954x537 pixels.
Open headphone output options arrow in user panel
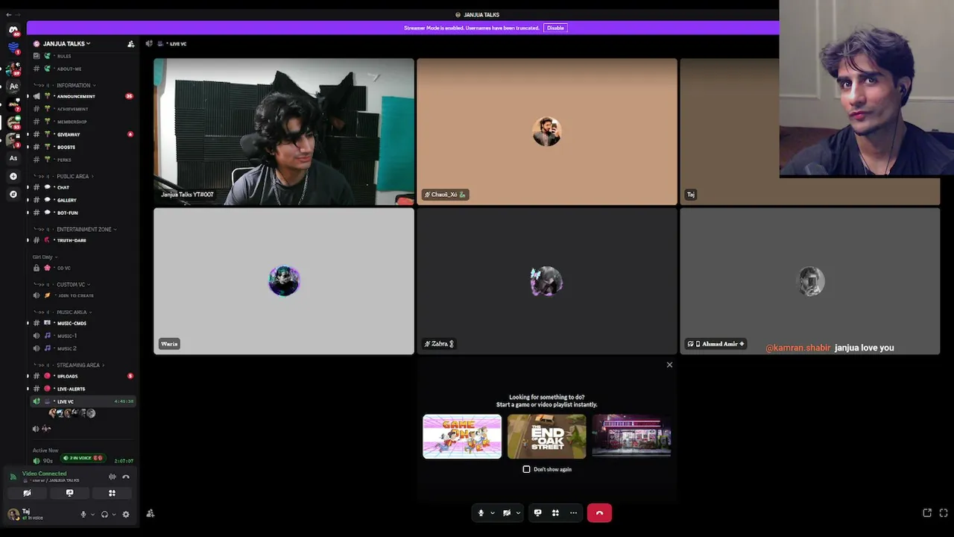point(114,515)
